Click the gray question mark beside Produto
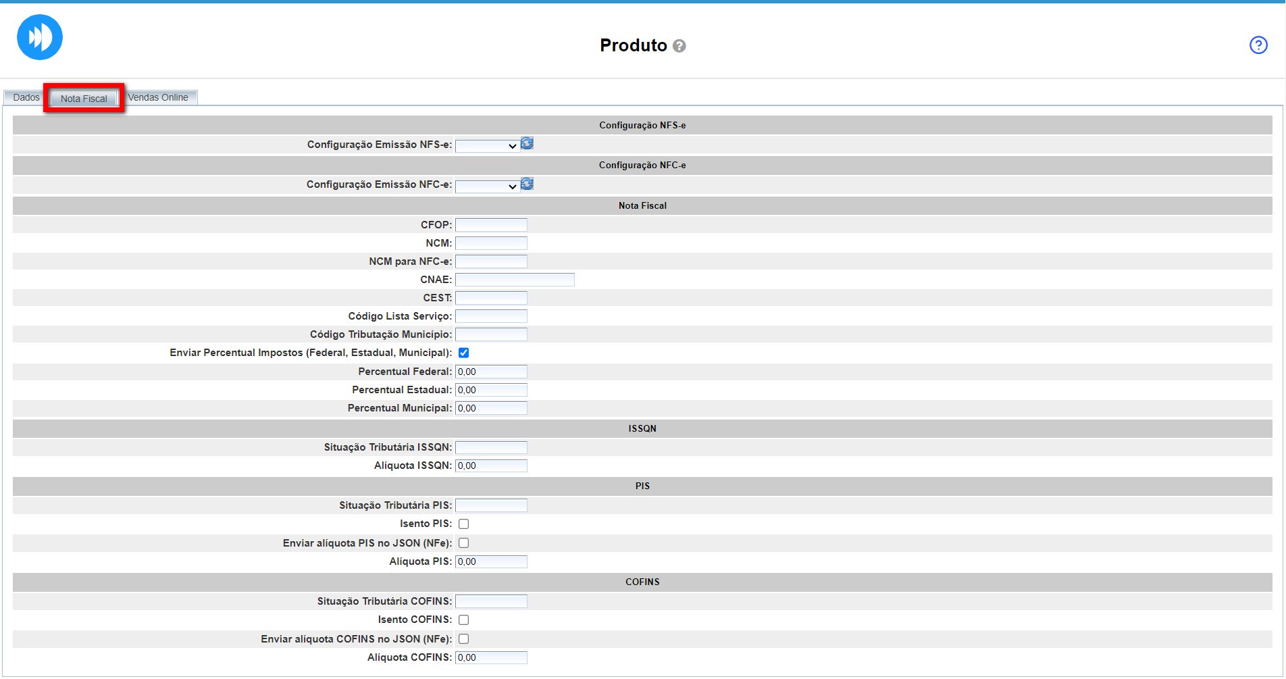Screen dimensions: 1286x679 click(679, 46)
